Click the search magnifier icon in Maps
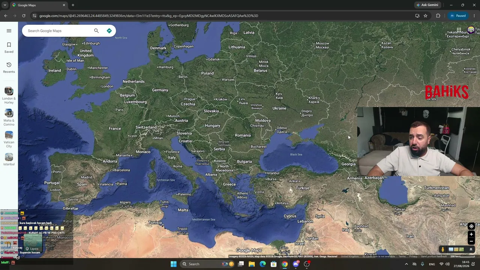 [96, 31]
